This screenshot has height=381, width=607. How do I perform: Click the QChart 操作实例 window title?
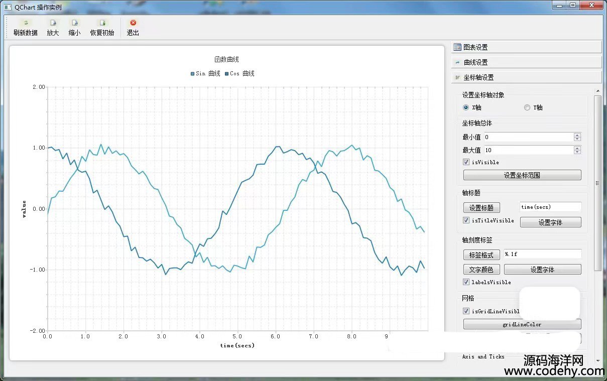tap(38, 8)
